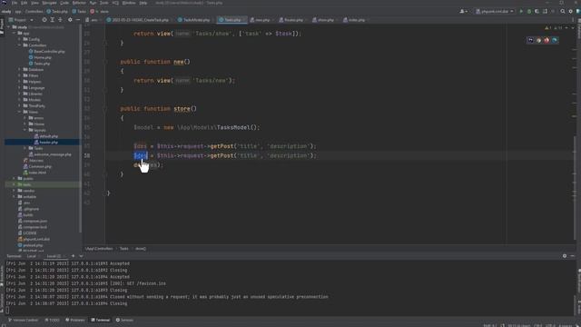The width and height of the screenshot is (581, 327).
Task: Switch to TaskModel.php editor tab
Action: (194, 20)
